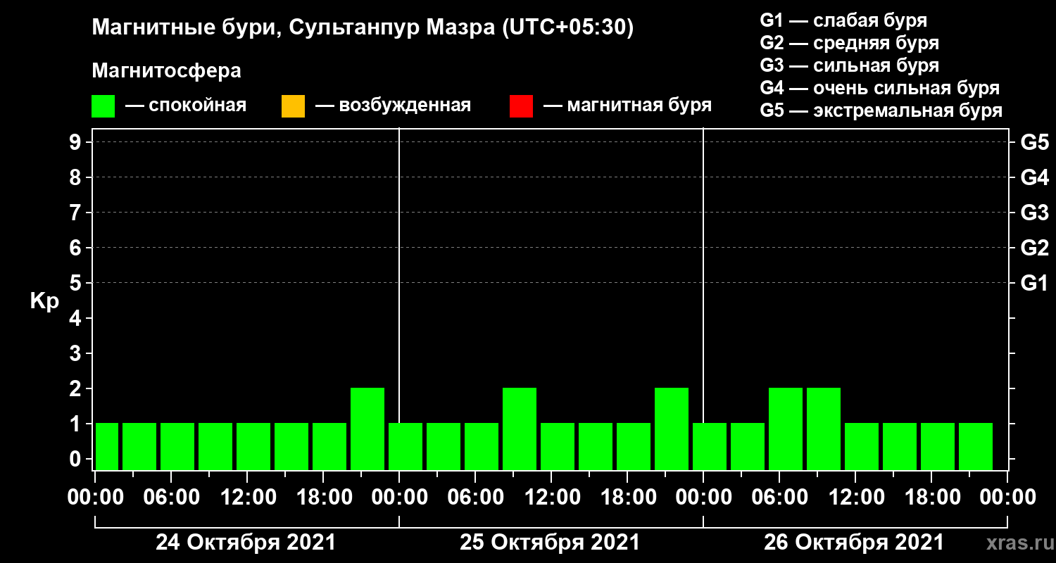Click the '25 Октября 2021' date label
Screen dimensions: 1056x563
pos(550,543)
